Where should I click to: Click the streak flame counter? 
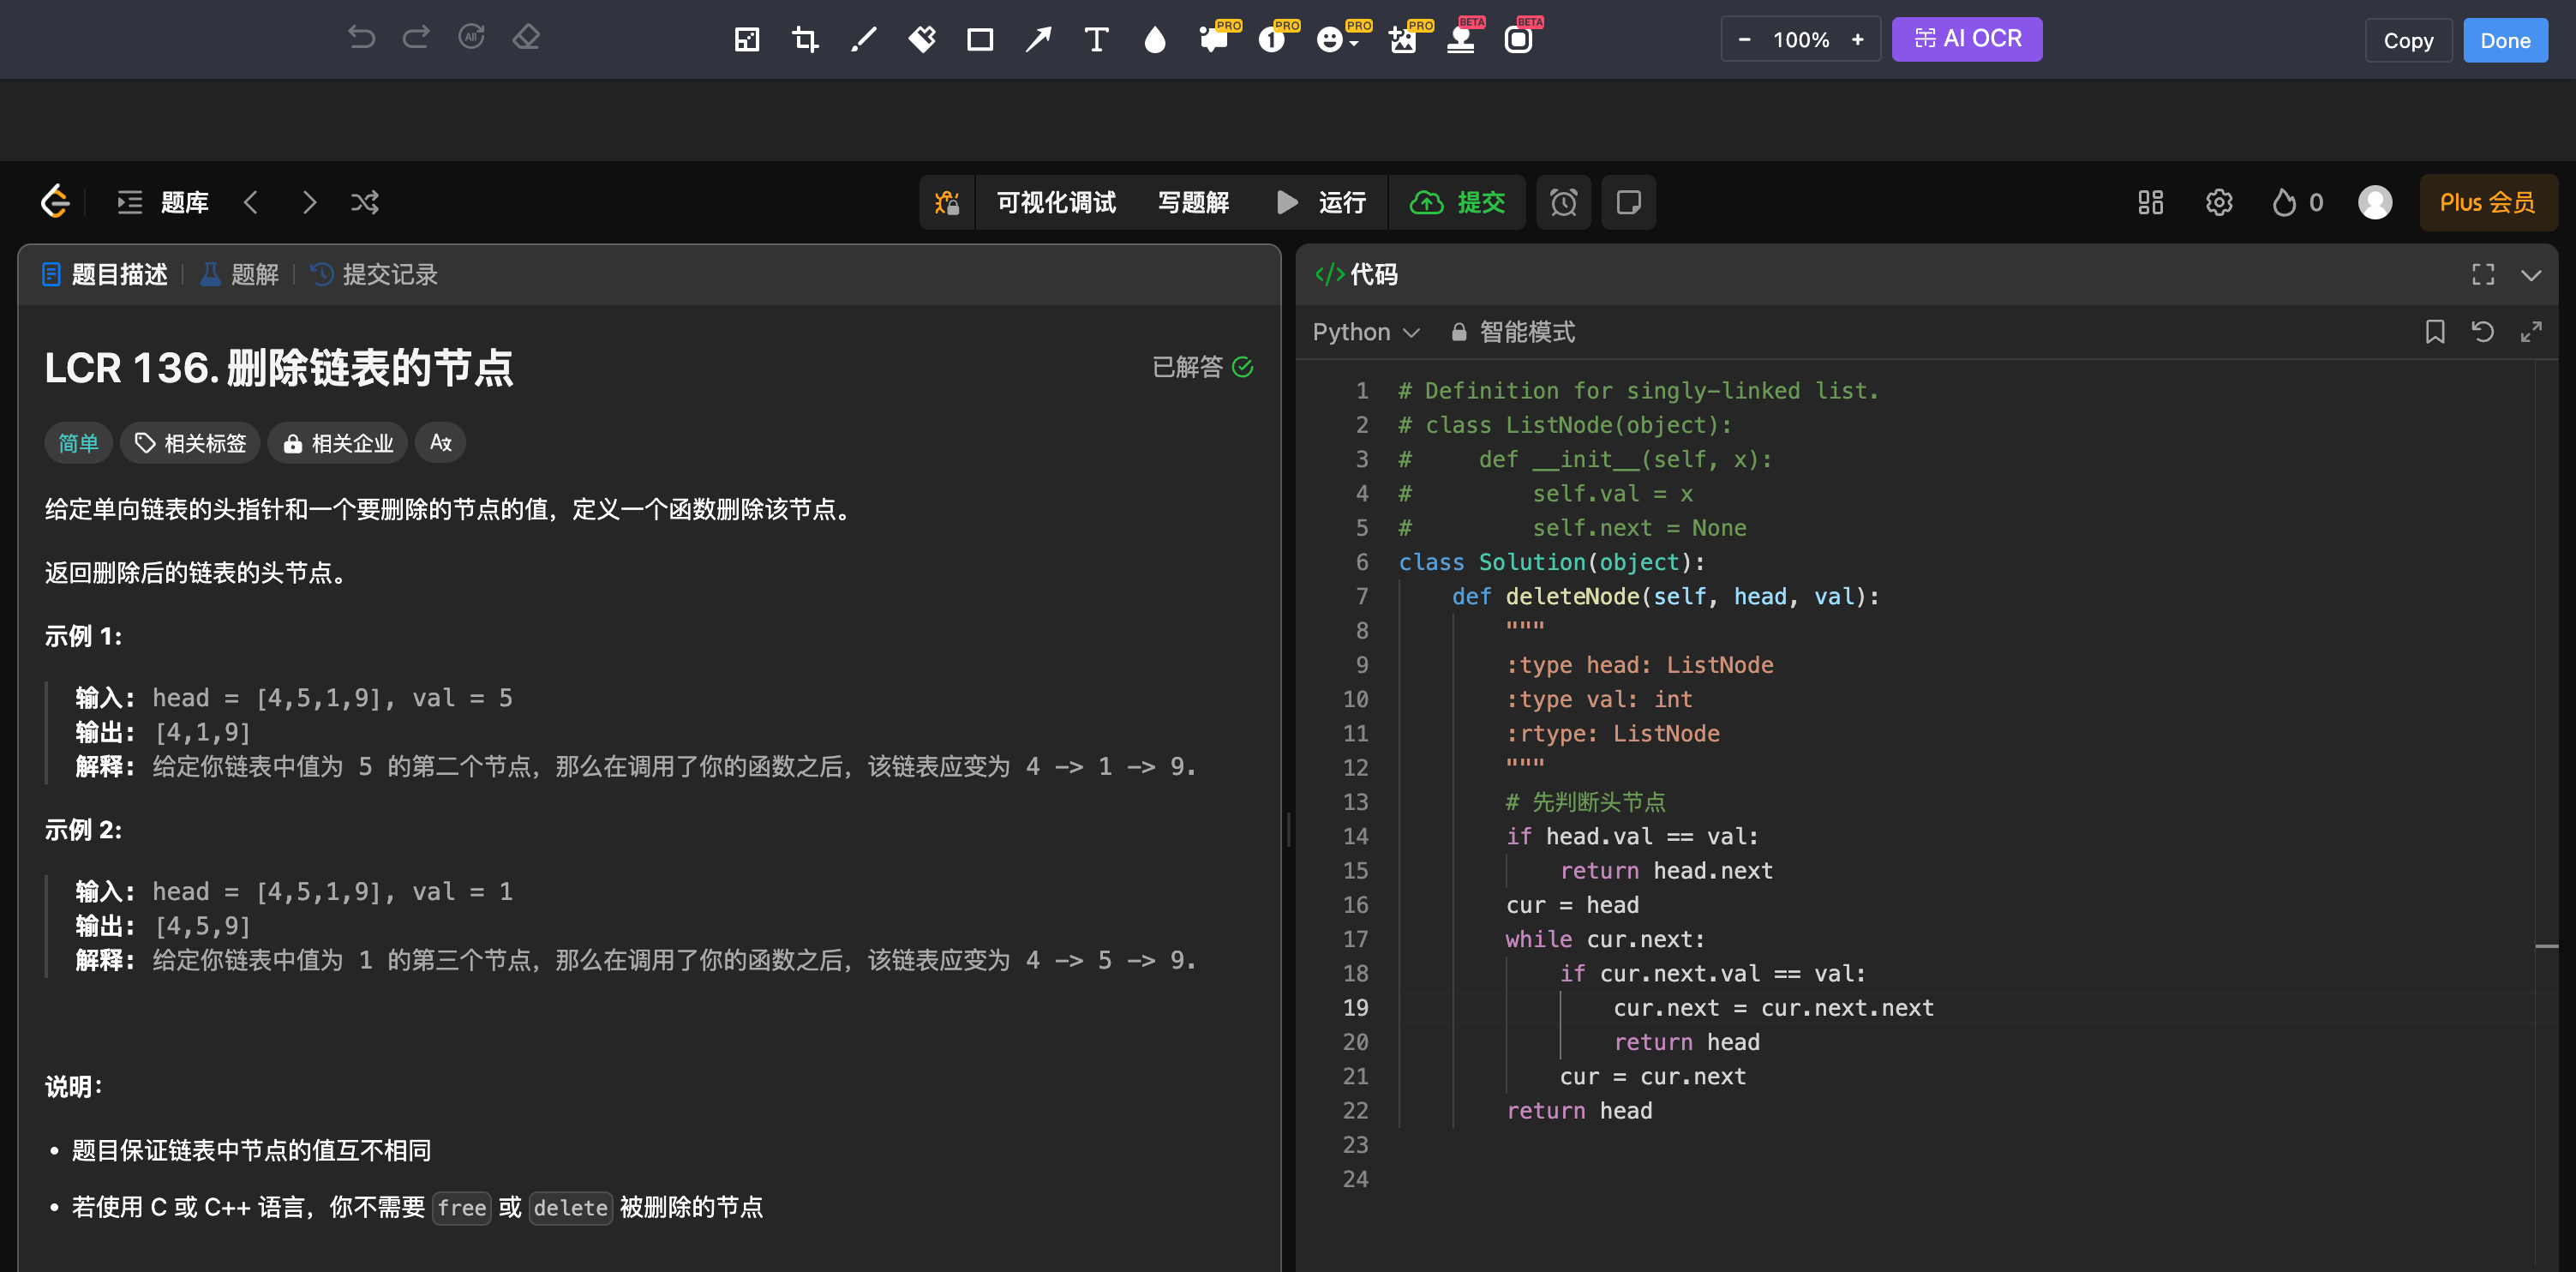[2297, 202]
